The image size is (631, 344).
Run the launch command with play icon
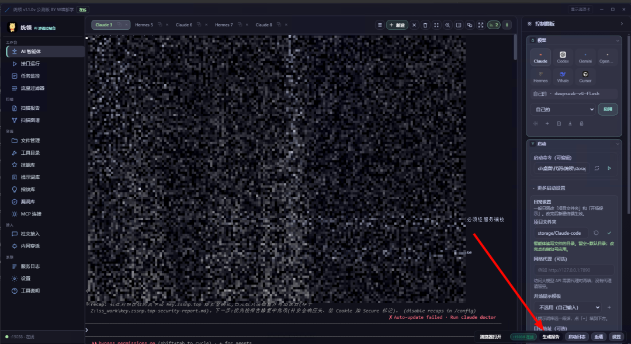[x=609, y=169]
